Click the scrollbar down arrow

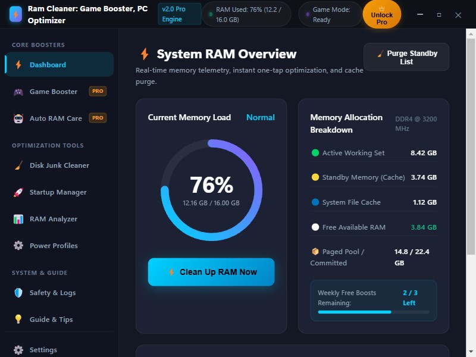click(x=471, y=352)
